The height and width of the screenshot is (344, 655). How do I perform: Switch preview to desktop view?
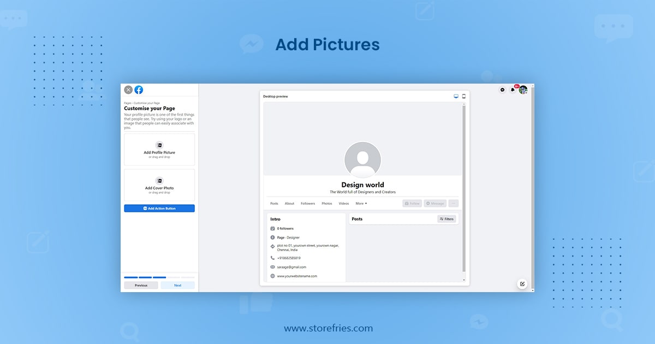(x=456, y=96)
